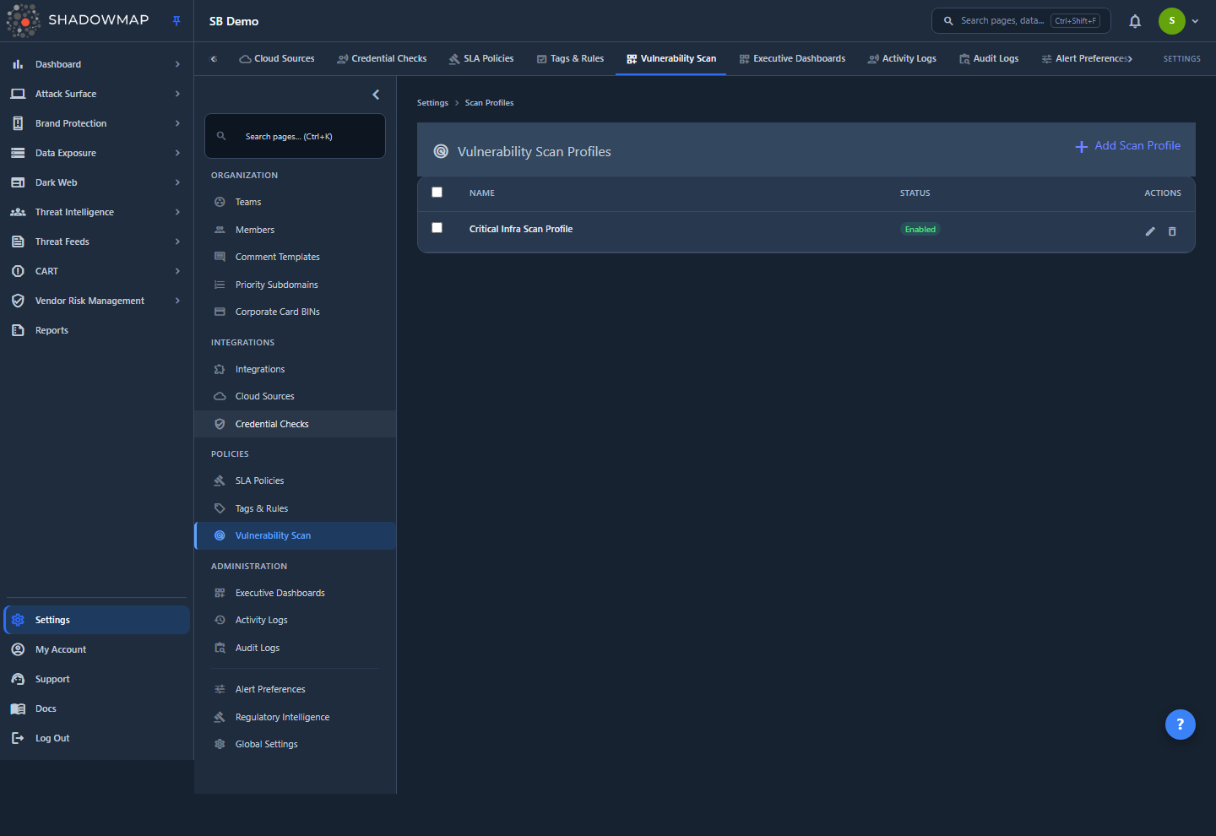Click the Settings breadcrumb link

click(432, 103)
